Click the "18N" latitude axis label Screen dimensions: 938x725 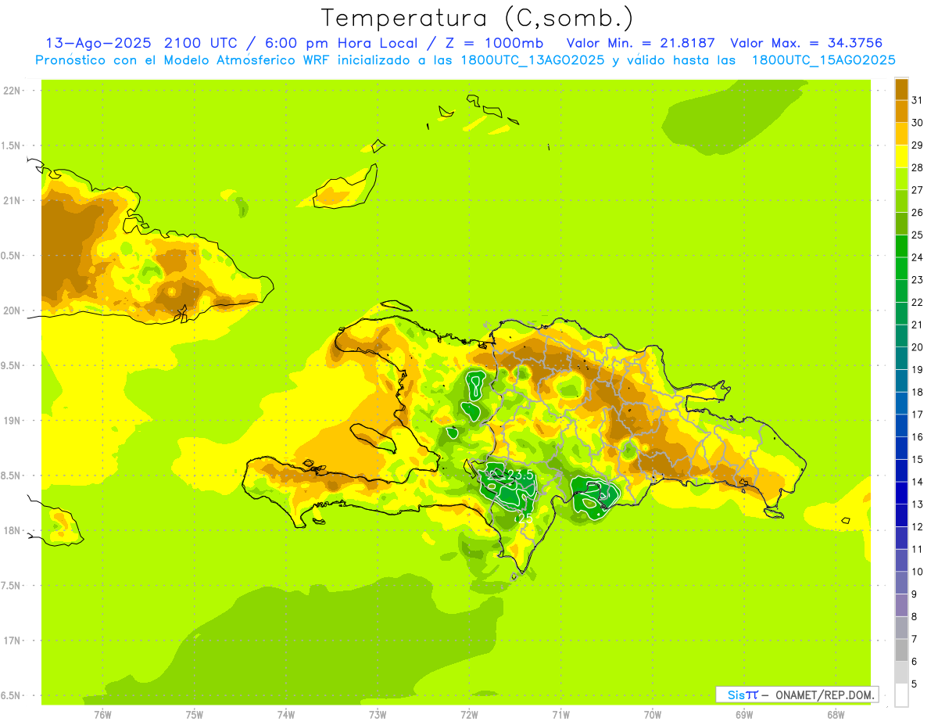(x=13, y=531)
